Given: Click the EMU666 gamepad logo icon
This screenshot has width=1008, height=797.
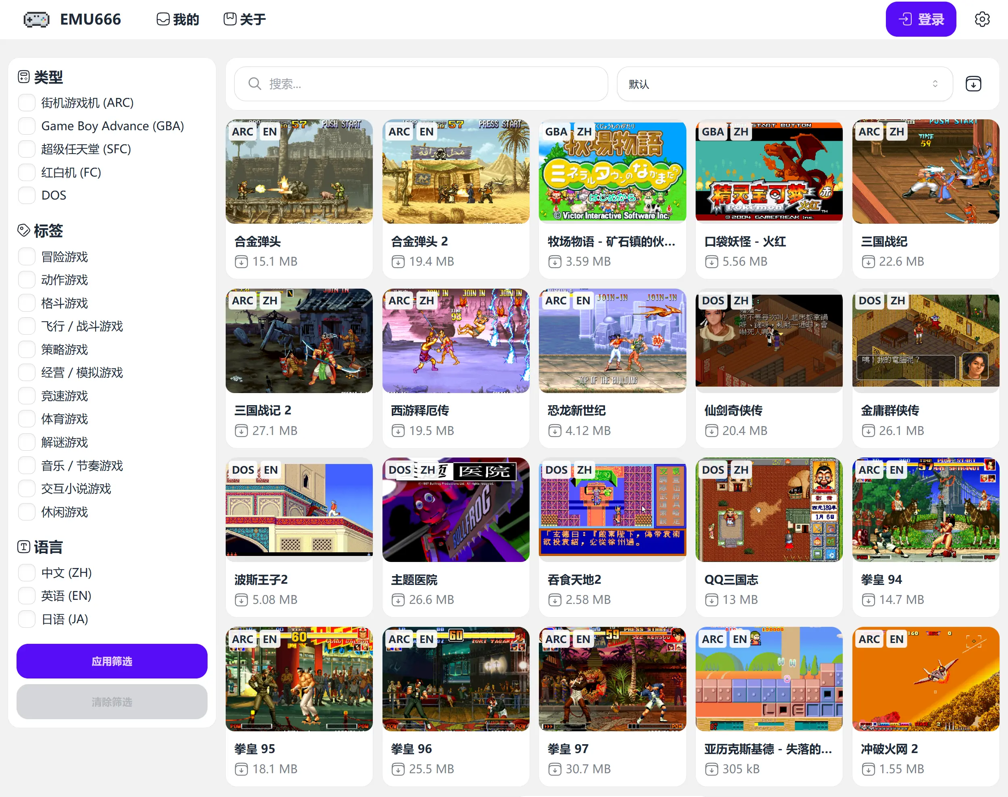Looking at the screenshot, I should pyautogui.click(x=36, y=20).
